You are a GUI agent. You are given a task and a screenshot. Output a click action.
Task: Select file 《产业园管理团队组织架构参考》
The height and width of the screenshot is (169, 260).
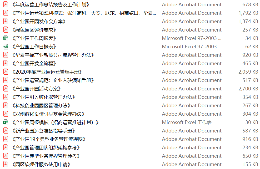tap(46, 148)
